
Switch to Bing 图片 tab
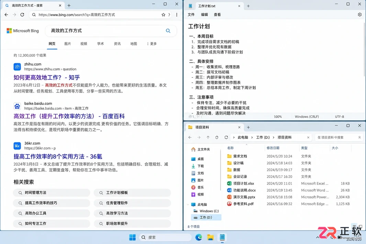point(68,44)
